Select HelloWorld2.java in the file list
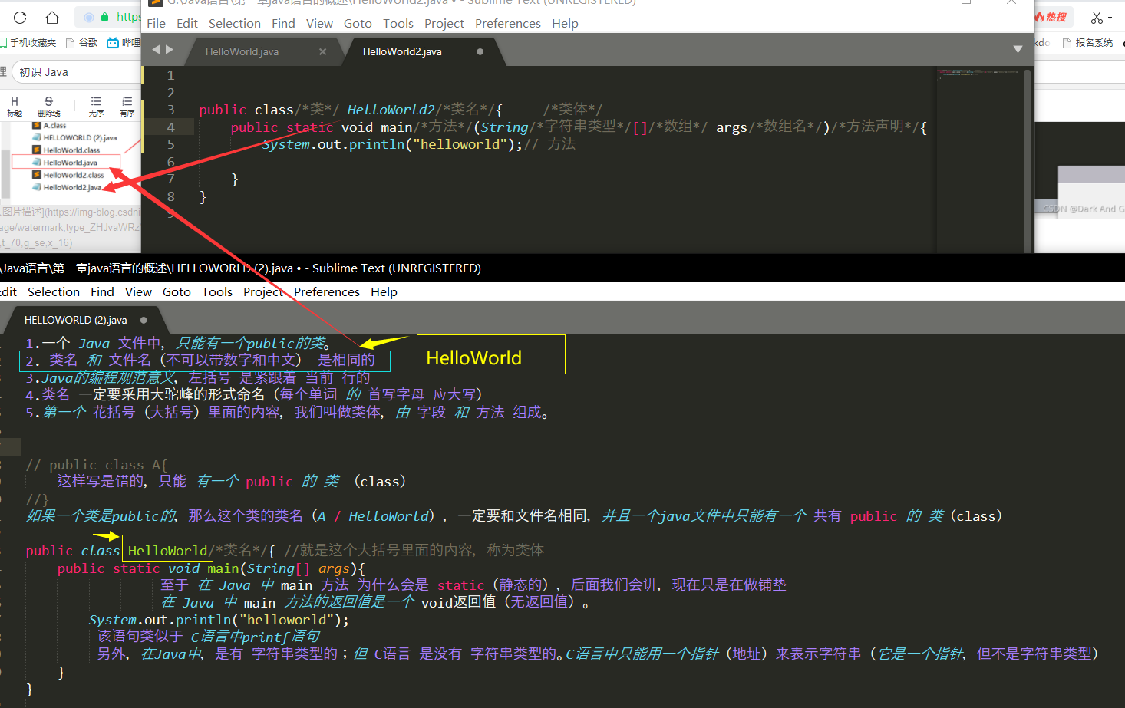Image resolution: width=1125 pixels, height=708 pixels. click(67, 187)
